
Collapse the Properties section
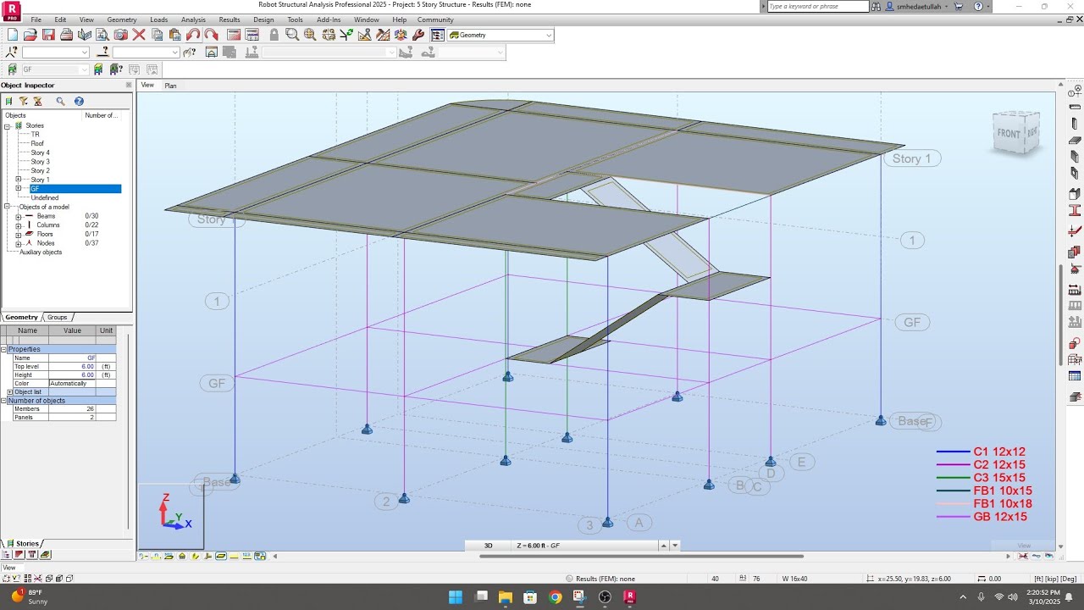point(3,349)
